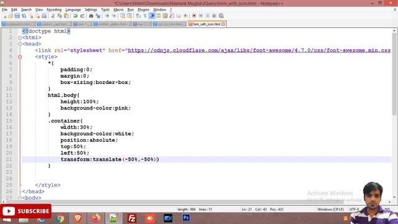Undo the last edit with Undo icon
The image size is (398, 224).
click(x=75, y=16)
